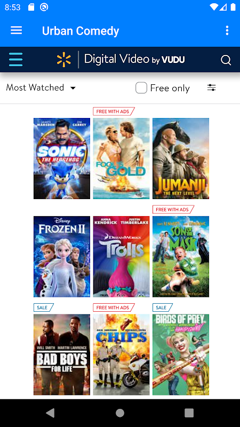Open the teal Vudu navigation menu icon
240x427 pixels.
(x=16, y=60)
